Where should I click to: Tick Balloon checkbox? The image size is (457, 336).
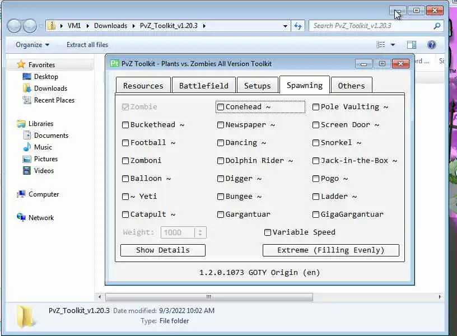125,179
